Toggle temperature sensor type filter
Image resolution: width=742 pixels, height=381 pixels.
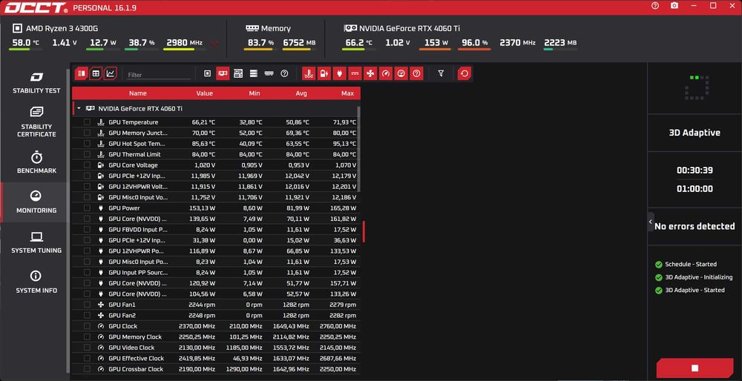(x=309, y=73)
